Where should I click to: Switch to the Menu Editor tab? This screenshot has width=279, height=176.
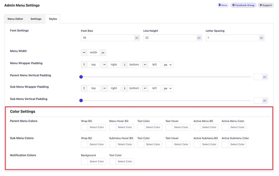point(15,19)
